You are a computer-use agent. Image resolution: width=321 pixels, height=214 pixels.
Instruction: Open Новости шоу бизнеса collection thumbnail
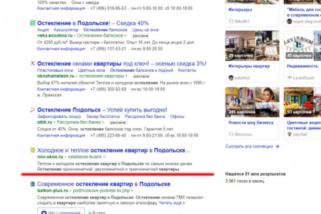(252, 102)
